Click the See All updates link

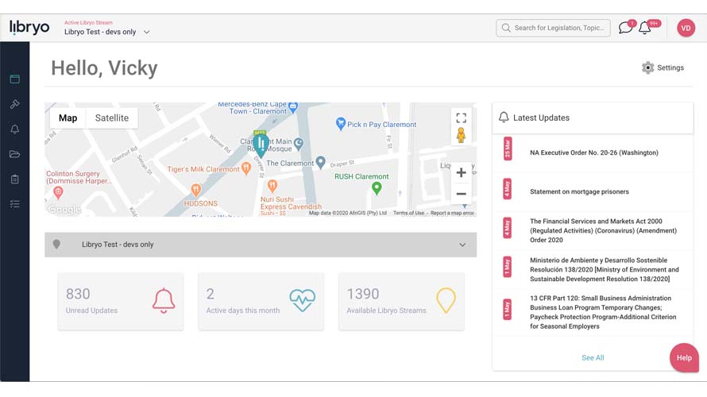593,358
